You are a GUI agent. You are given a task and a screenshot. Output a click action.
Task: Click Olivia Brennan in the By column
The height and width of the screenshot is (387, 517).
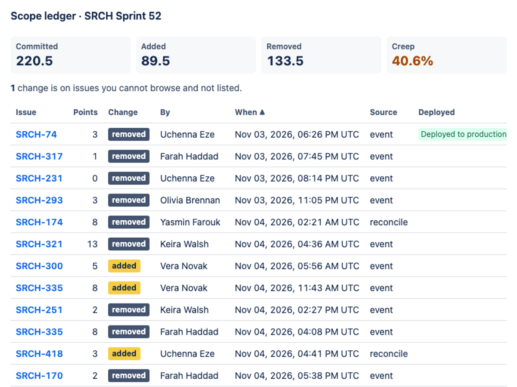click(x=190, y=200)
